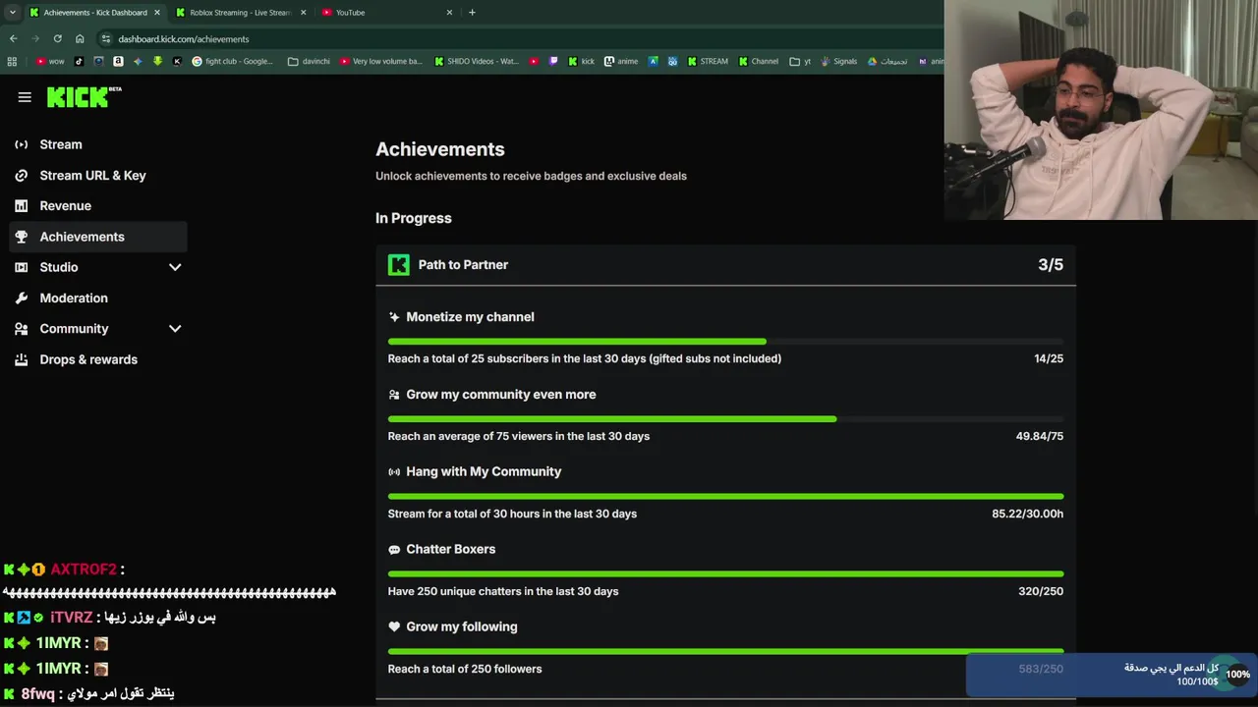Open SHIDO Videos bookmark
Image resolution: width=1258 pixels, height=707 pixels.
click(x=477, y=61)
